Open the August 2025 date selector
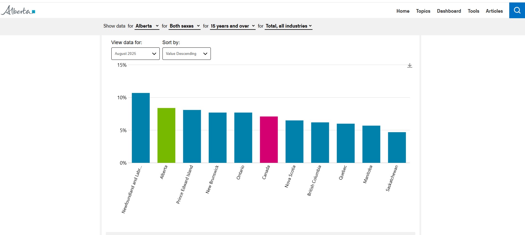525x235 pixels. 135,54
